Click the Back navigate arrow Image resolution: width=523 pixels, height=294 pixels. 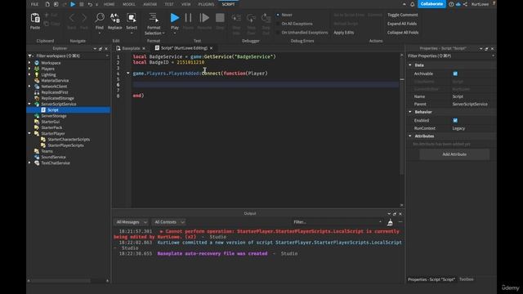[x=71, y=18]
